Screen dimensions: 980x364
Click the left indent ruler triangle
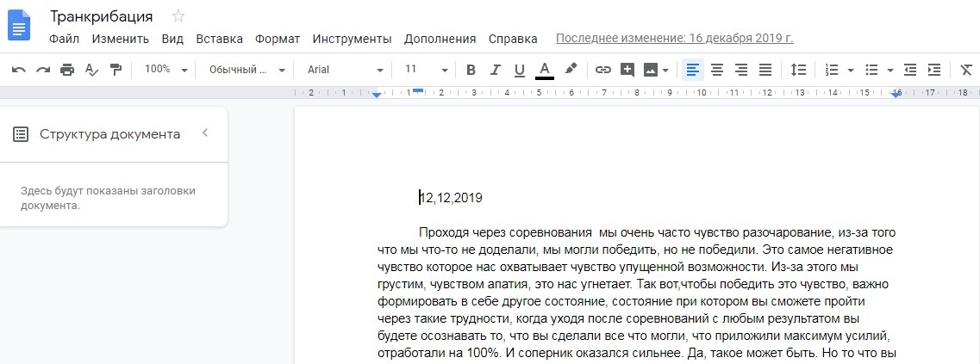pyautogui.click(x=377, y=95)
